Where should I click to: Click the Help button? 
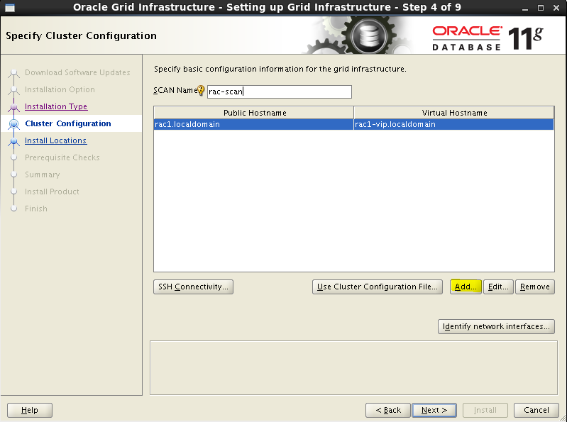tap(30, 410)
